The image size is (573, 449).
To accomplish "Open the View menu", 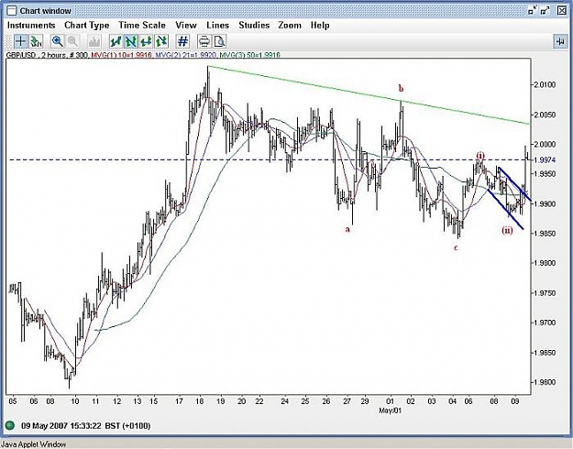I will click(x=186, y=26).
